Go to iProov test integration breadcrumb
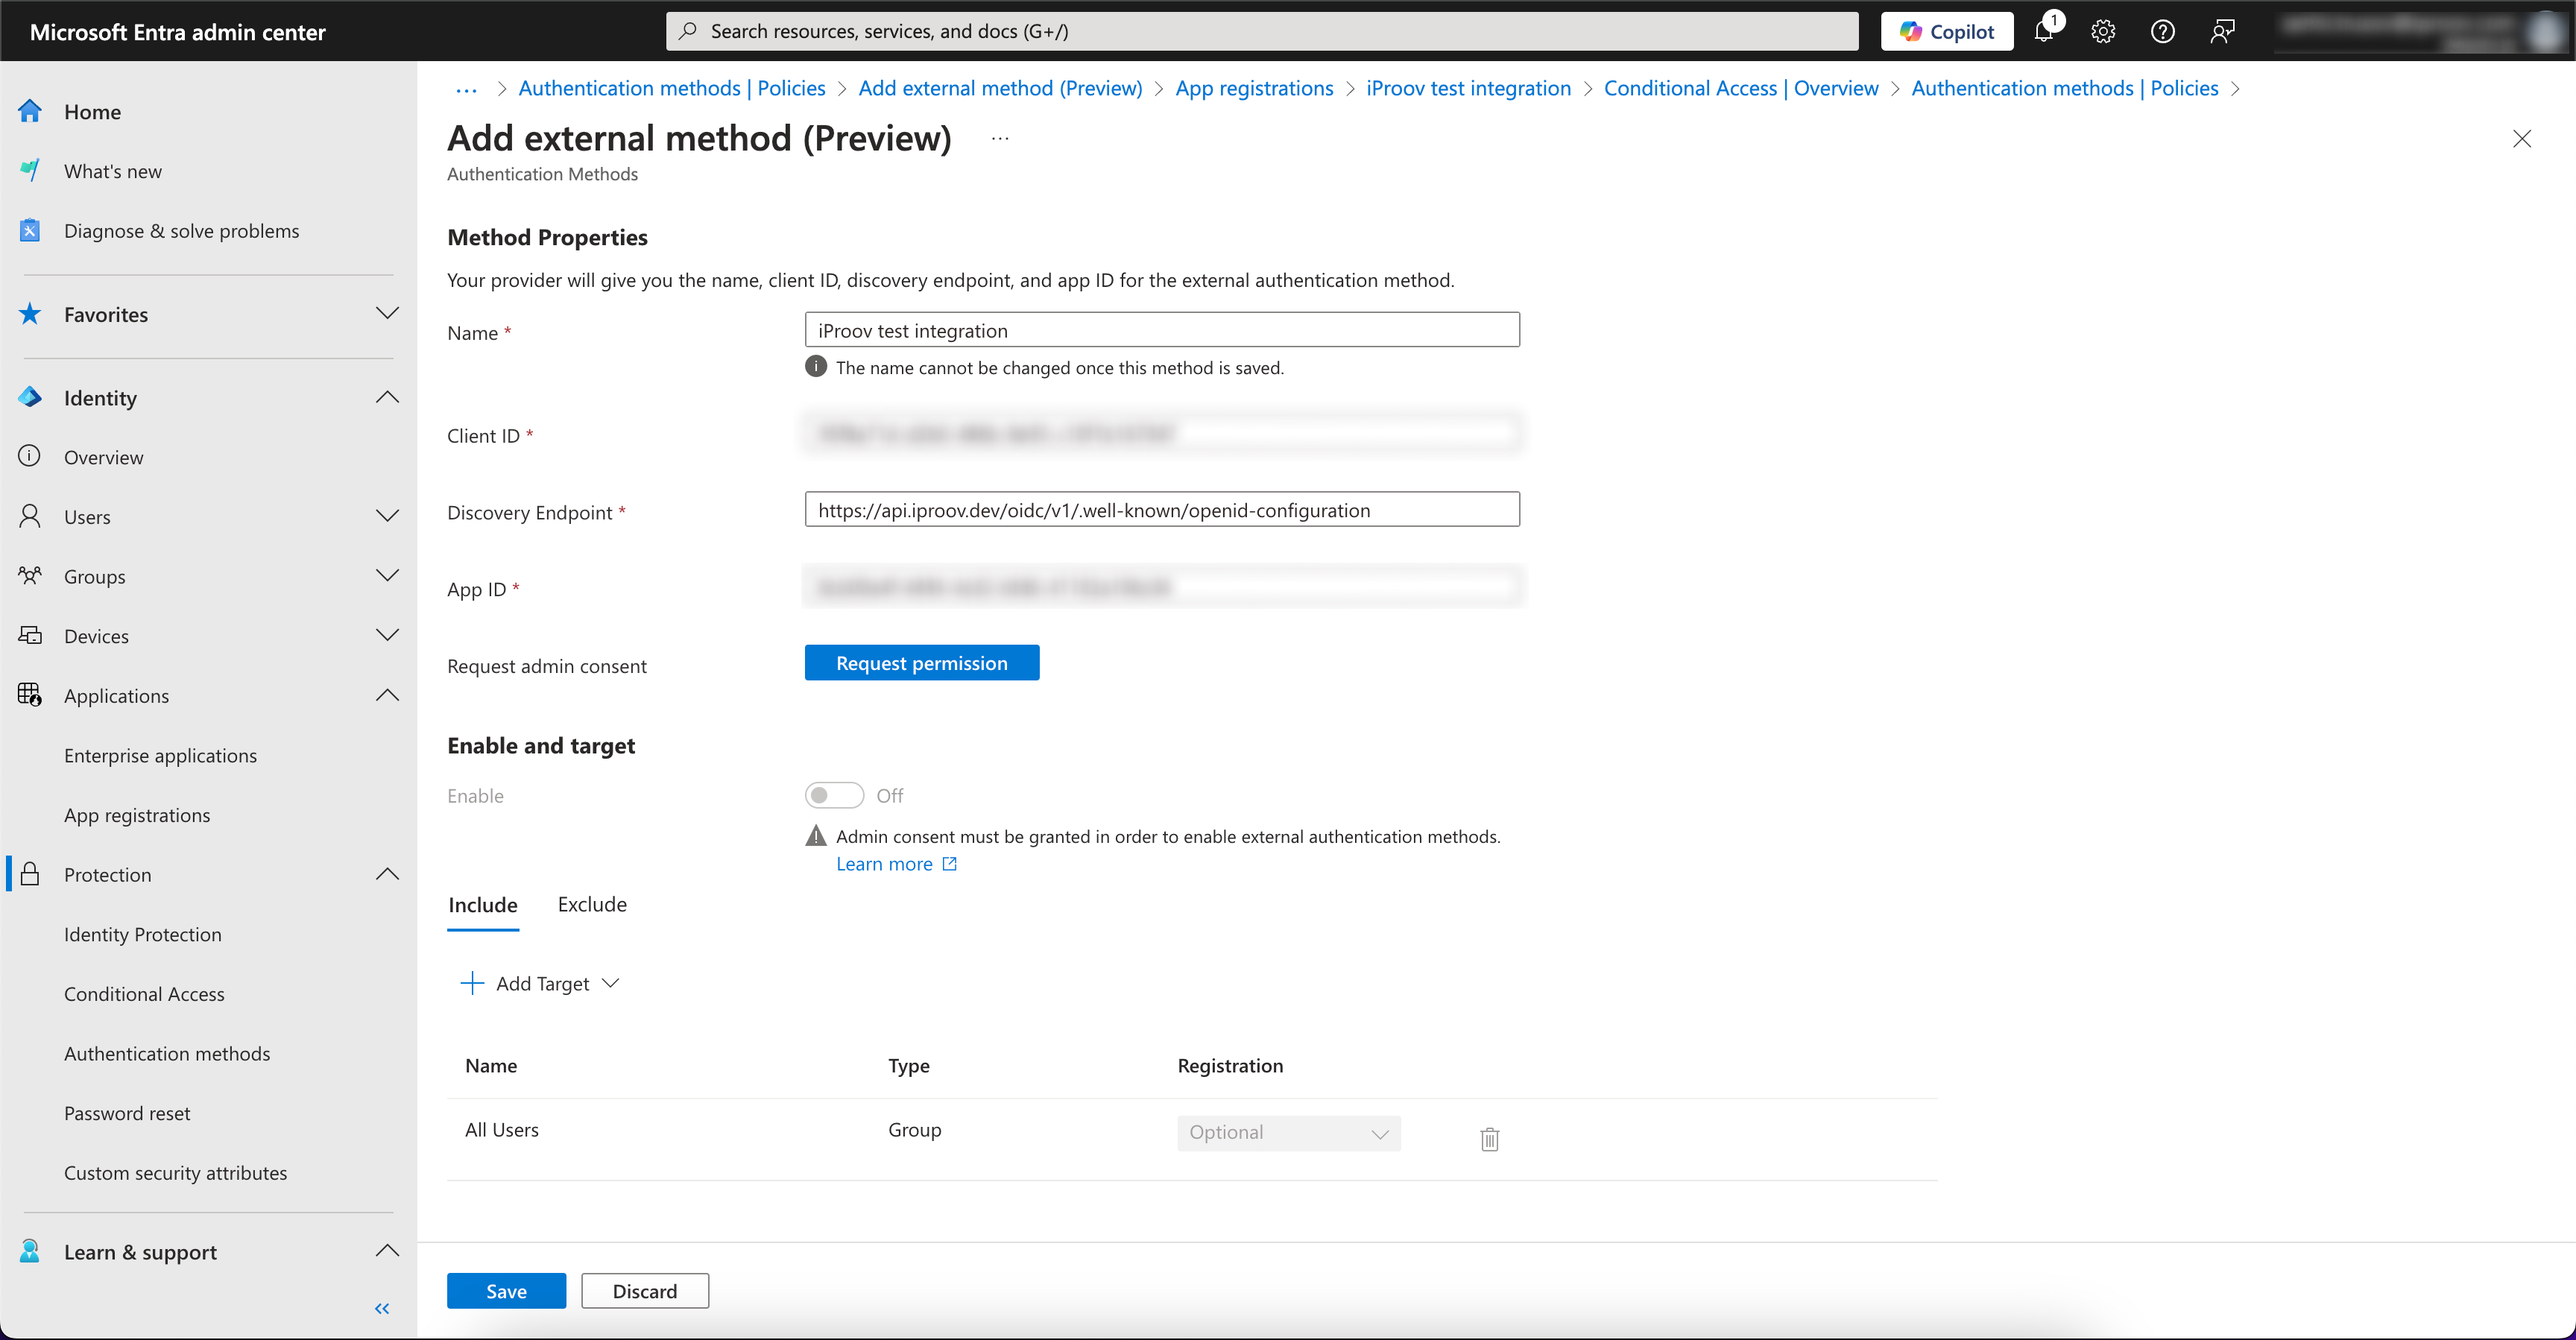The height and width of the screenshot is (1340, 2576). (1468, 88)
